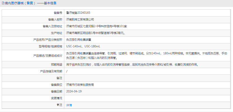This screenshot has width=233, height=112.
Task: Click the product description starting 负压吸引用收集装置由连接导管
Action: (147, 55)
